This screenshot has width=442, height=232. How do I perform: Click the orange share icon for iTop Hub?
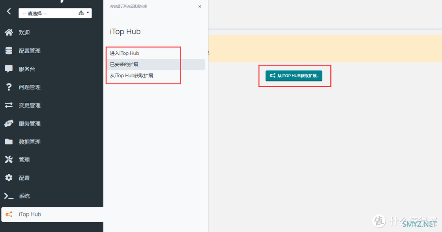coord(9,214)
